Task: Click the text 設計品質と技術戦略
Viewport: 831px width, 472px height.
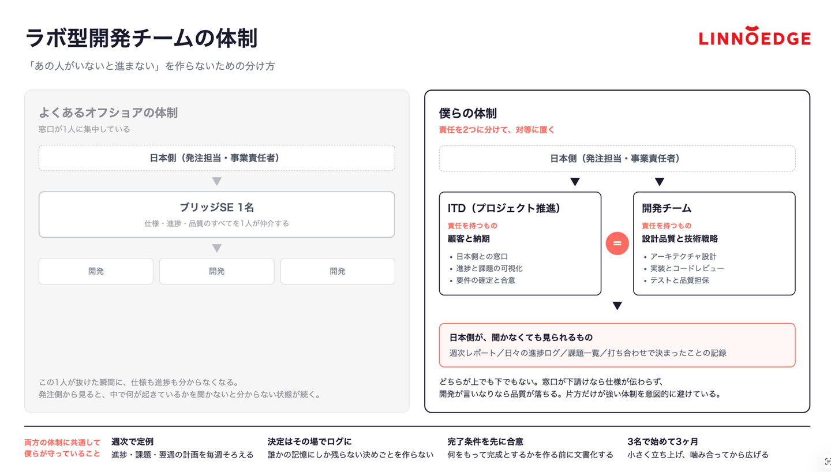Action: pyautogui.click(x=680, y=238)
